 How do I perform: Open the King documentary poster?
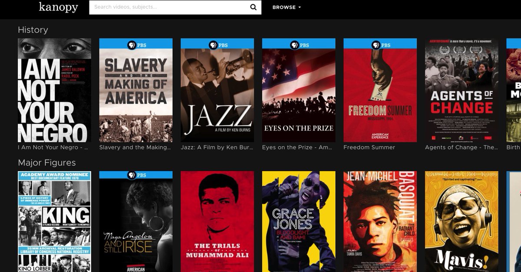54,222
